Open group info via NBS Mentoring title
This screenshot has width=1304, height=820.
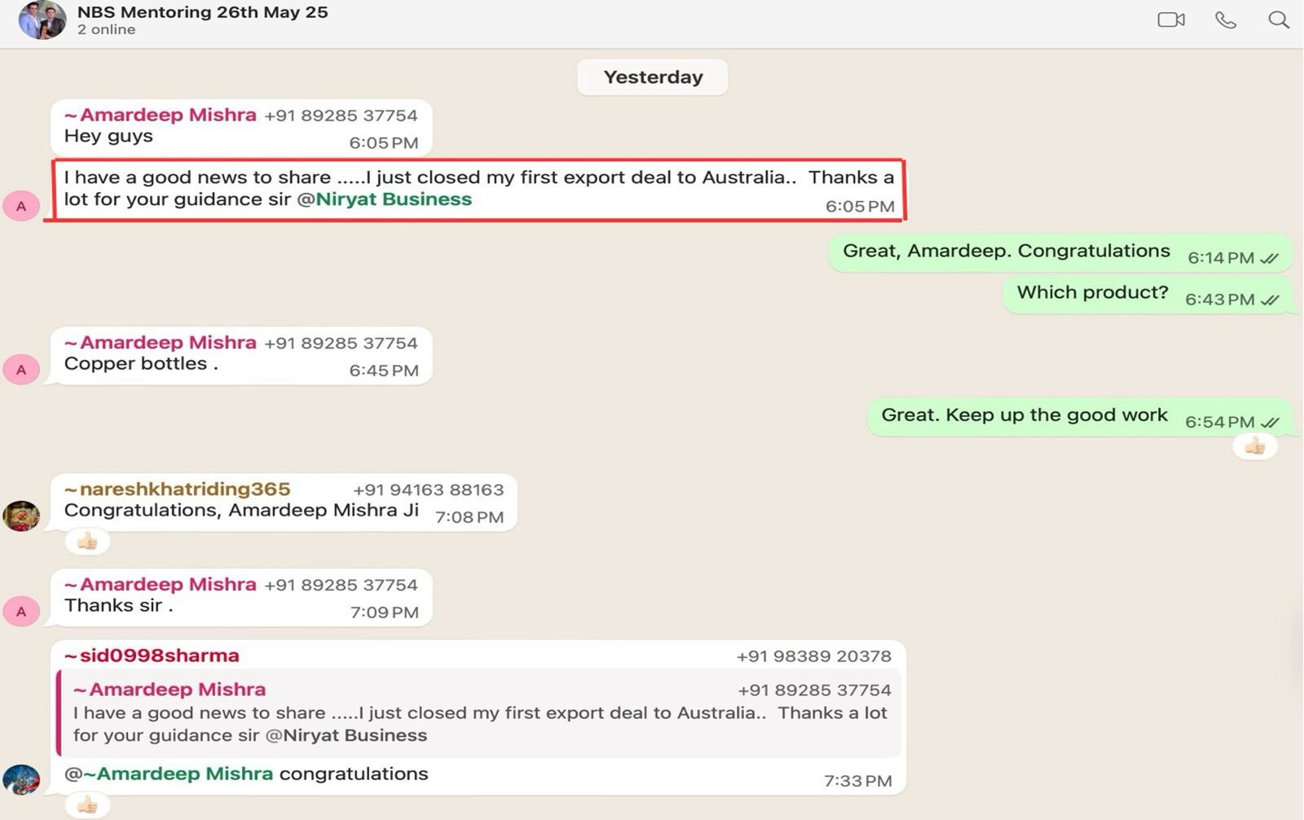click(x=202, y=13)
